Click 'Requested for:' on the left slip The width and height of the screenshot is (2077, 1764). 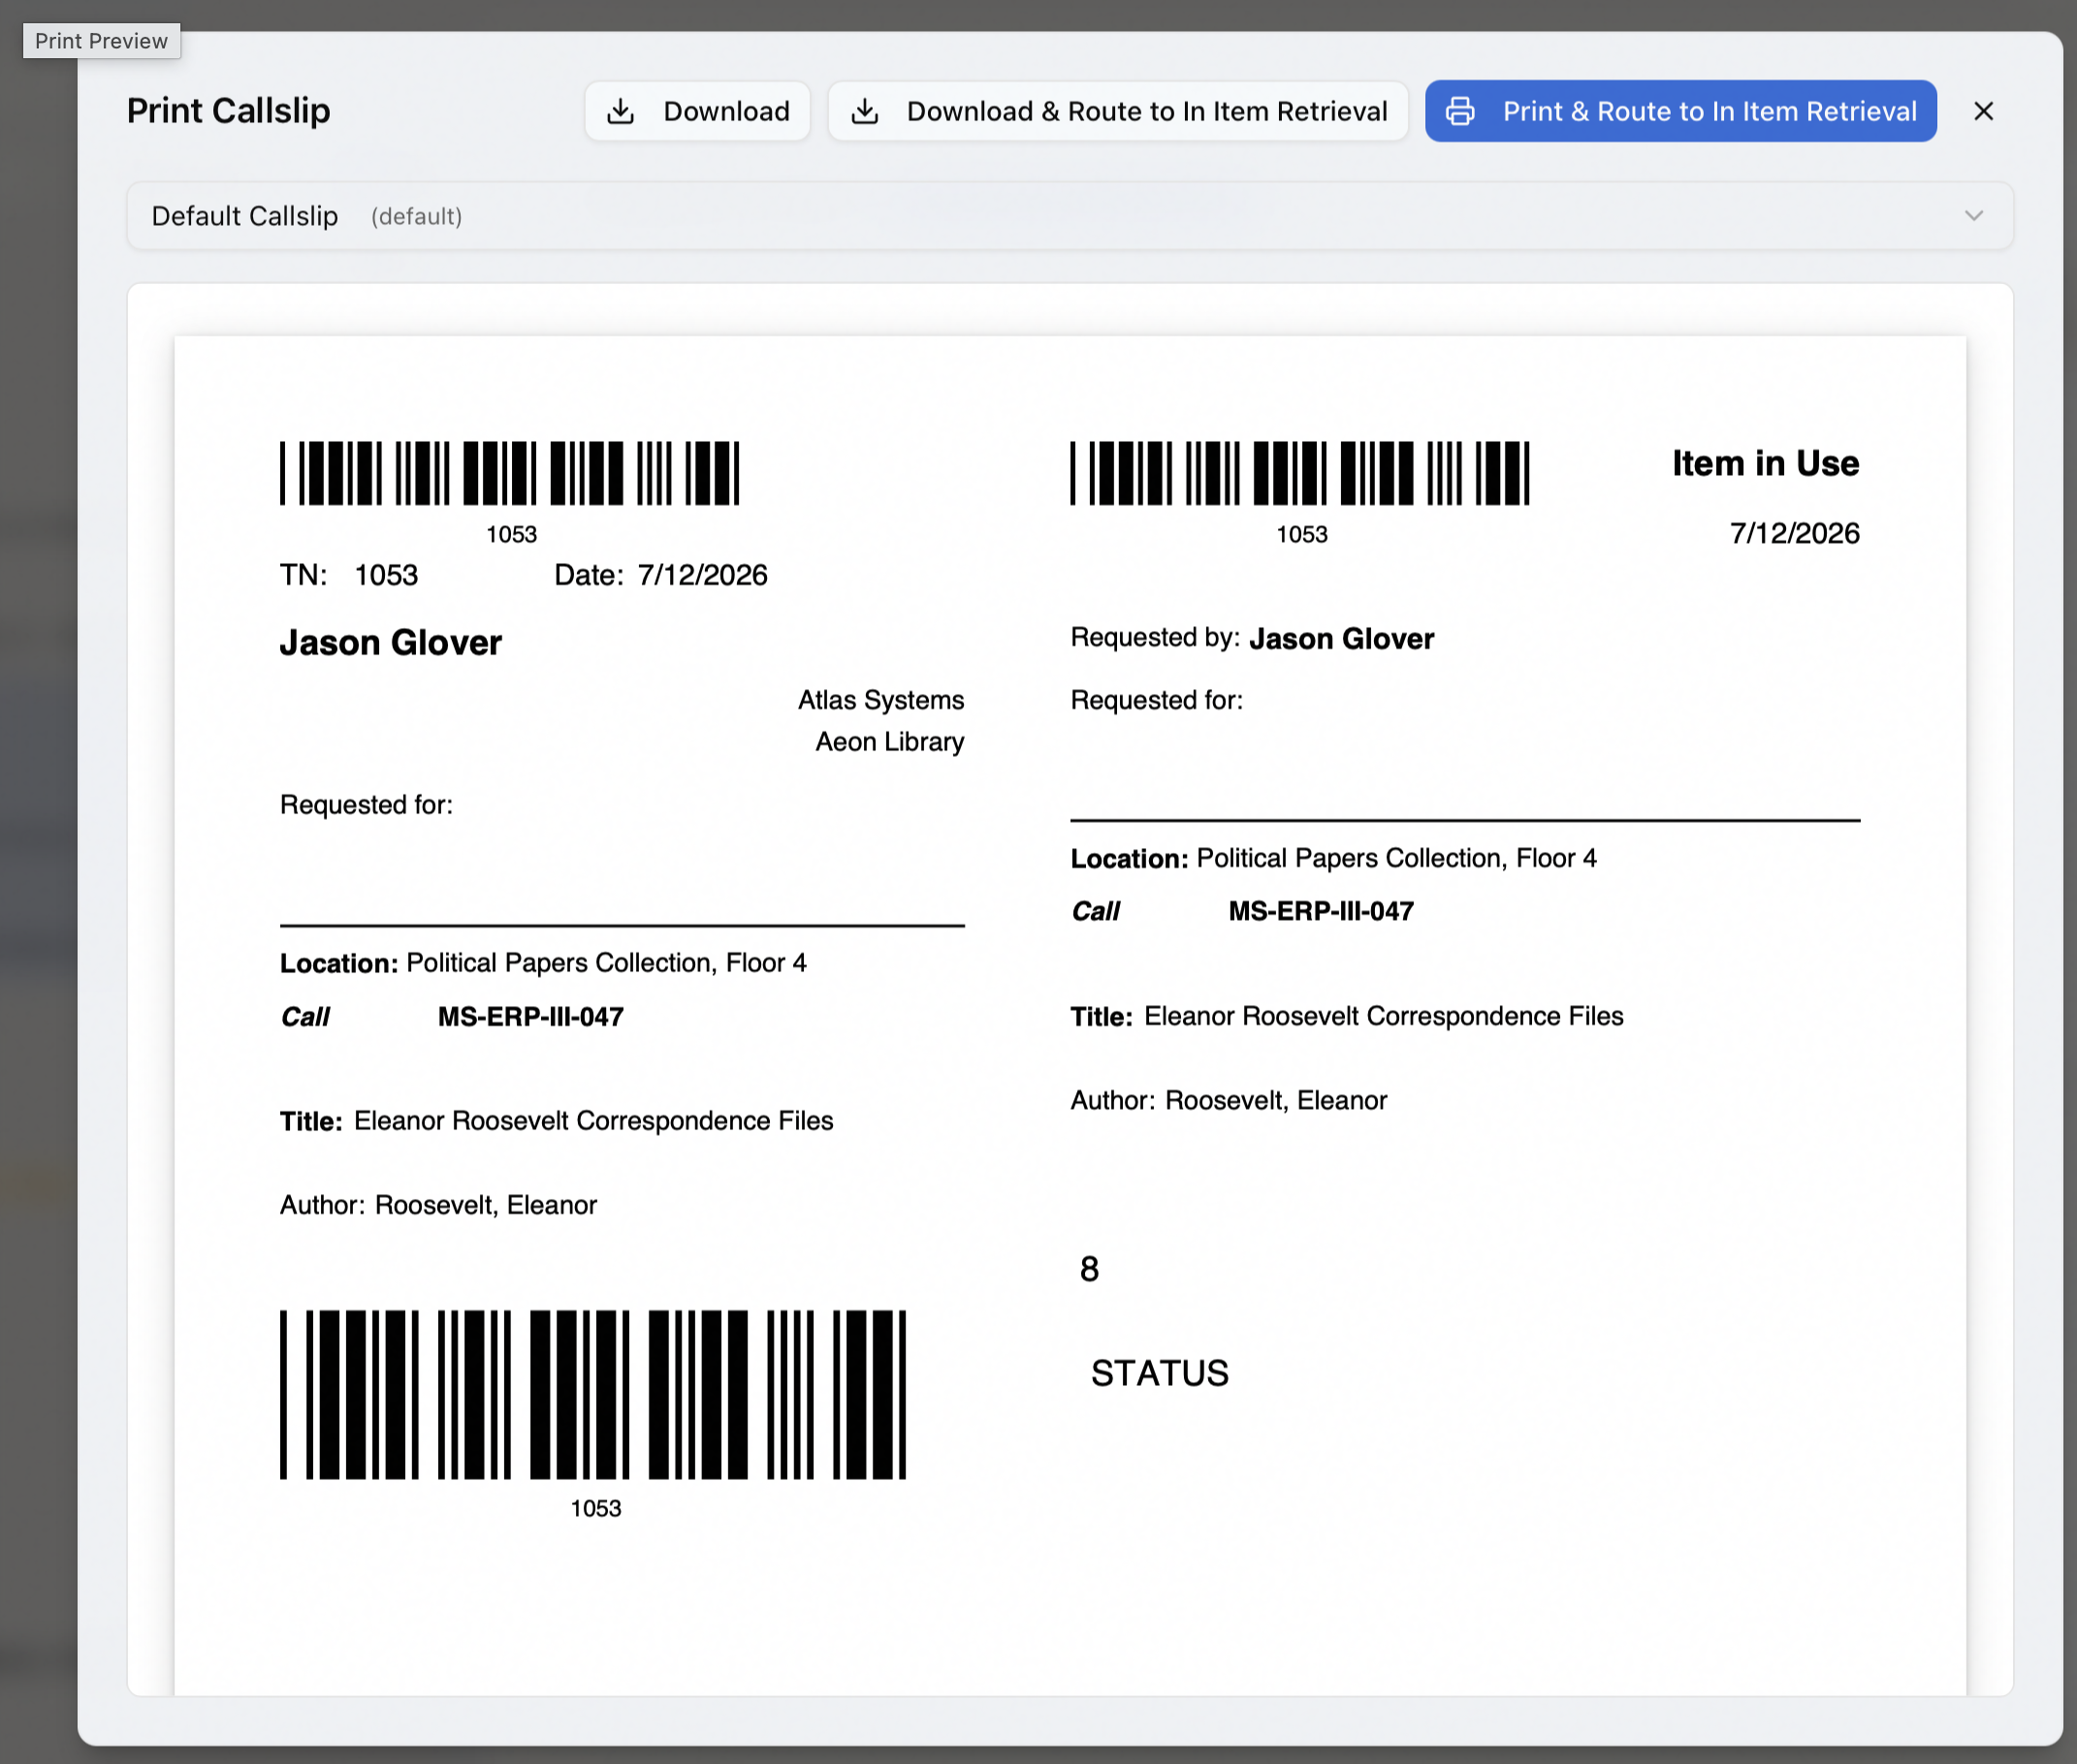(367, 805)
